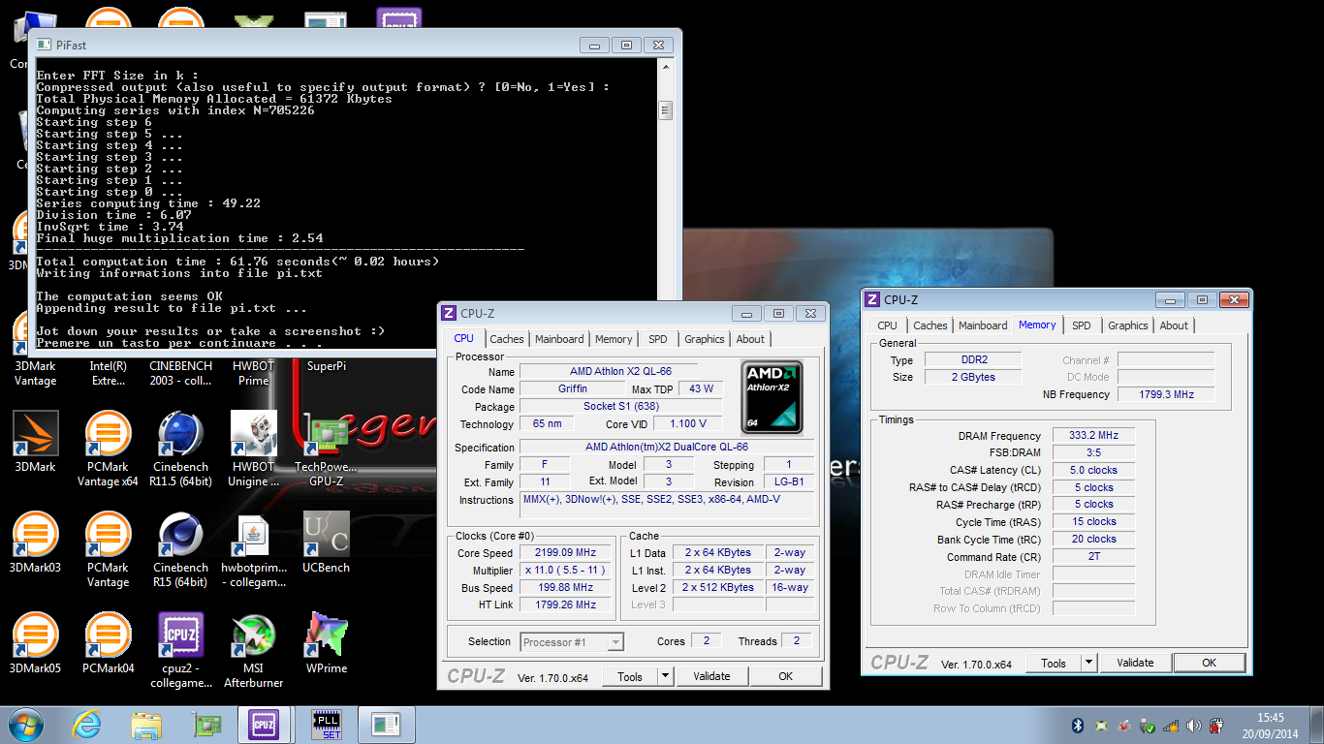Launch the WPrime desktop icon
Screen dimensions: 1324x744
coord(326,643)
